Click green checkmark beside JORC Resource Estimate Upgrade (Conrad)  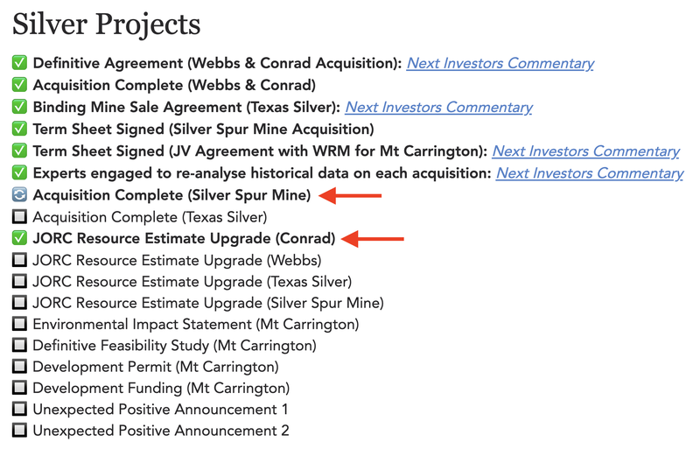click(x=19, y=238)
